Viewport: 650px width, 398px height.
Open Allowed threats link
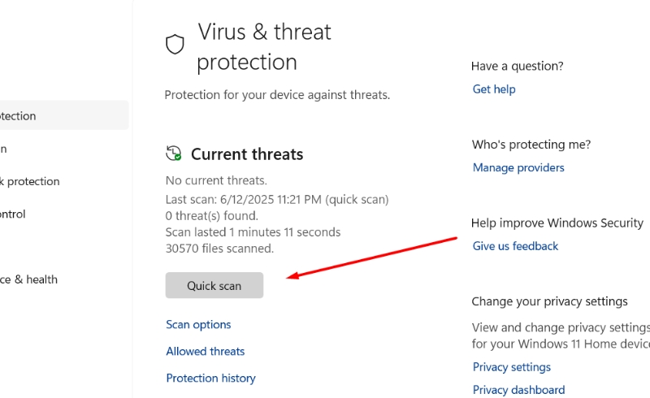(206, 351)
